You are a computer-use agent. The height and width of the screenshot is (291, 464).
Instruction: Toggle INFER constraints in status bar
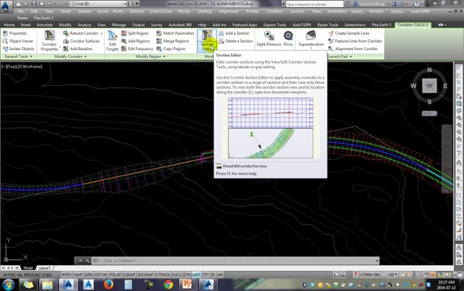66,275
